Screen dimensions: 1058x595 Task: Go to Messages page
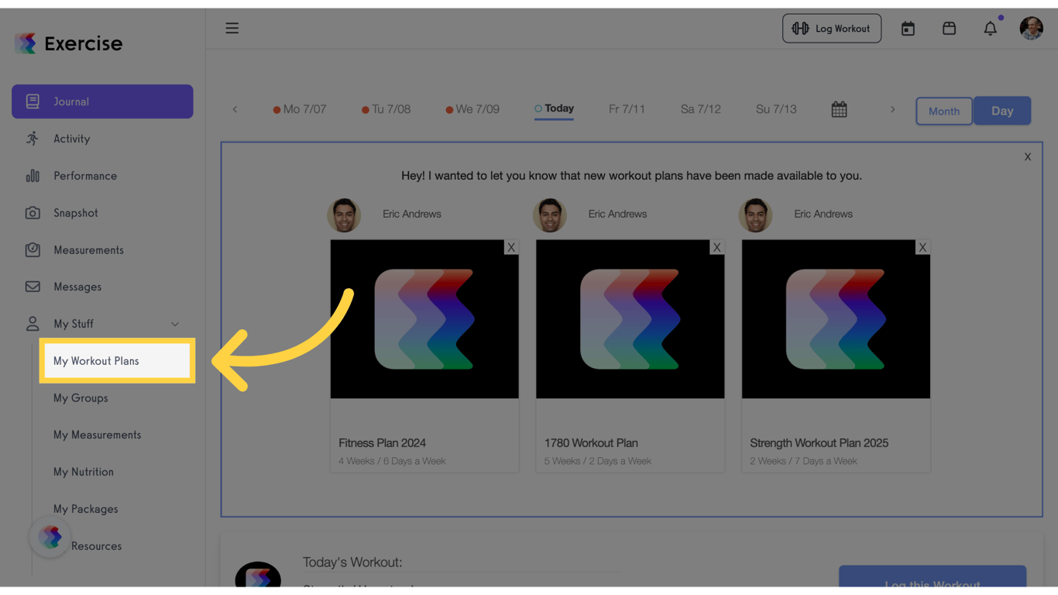pos(77,287)
